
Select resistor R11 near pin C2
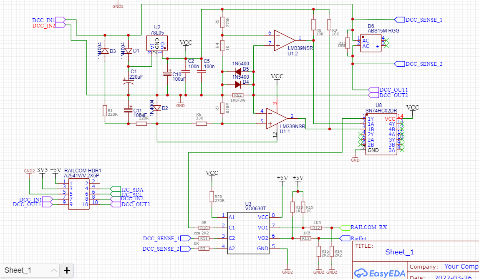pos(204,238)
